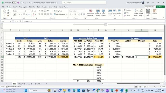Open the Windows Start menu
Image resolution: width=166 pixels, height=93 pixels.
(26, 90)
